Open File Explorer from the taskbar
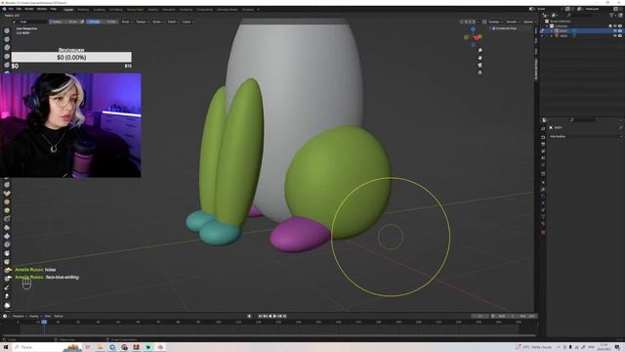 [x=100, y=347]
